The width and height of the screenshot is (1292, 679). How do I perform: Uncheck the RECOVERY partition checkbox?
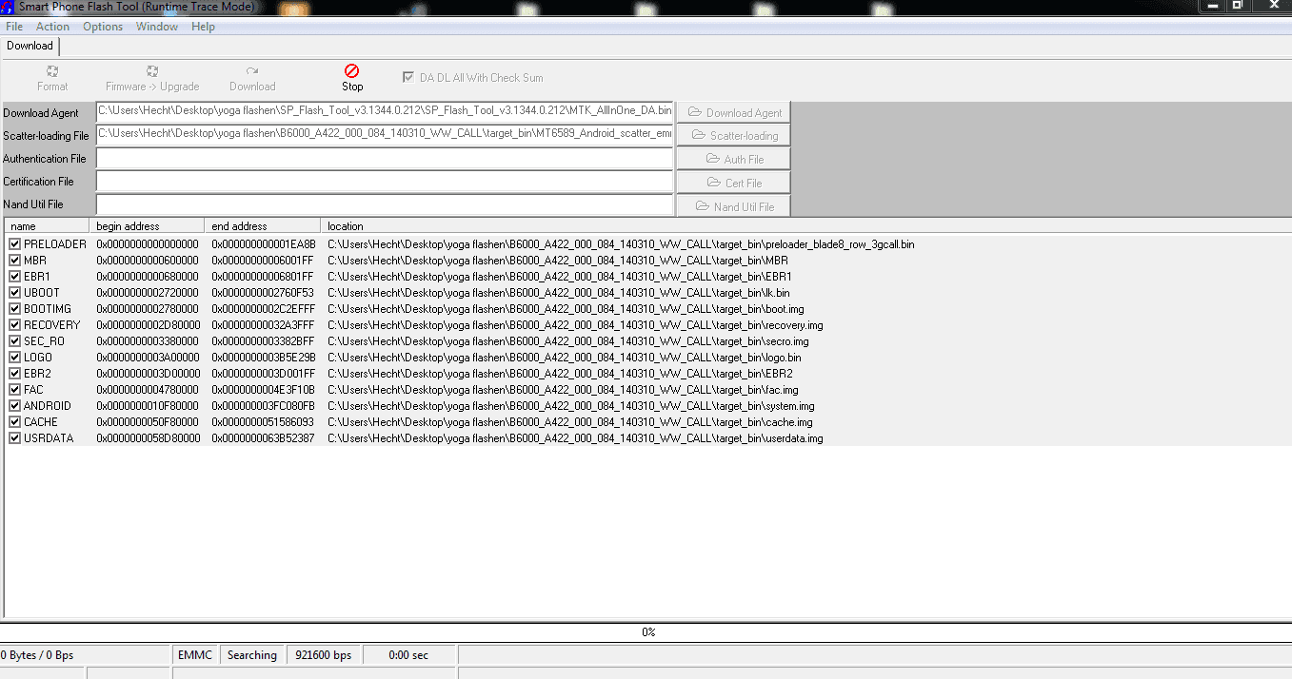click(x=14, y=325)
